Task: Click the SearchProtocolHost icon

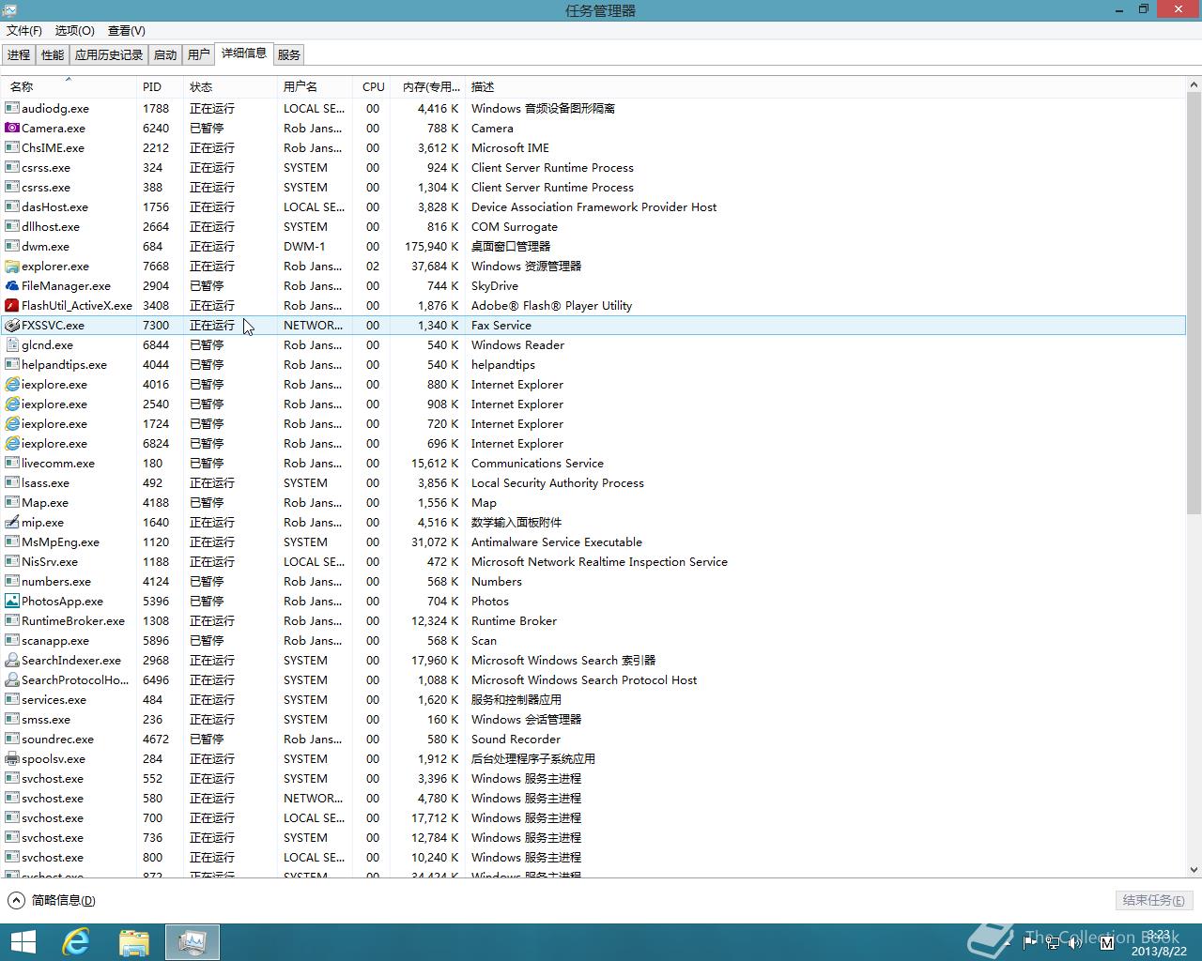Action: (x=12, y=679)
